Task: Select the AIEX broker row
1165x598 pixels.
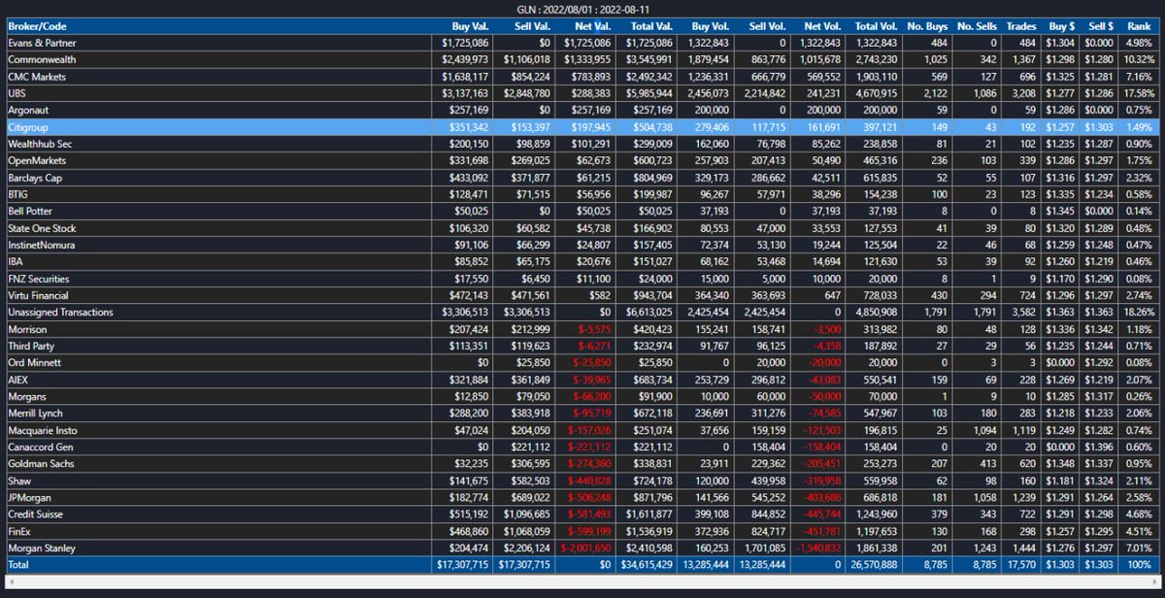Action: tap(581, 380)
